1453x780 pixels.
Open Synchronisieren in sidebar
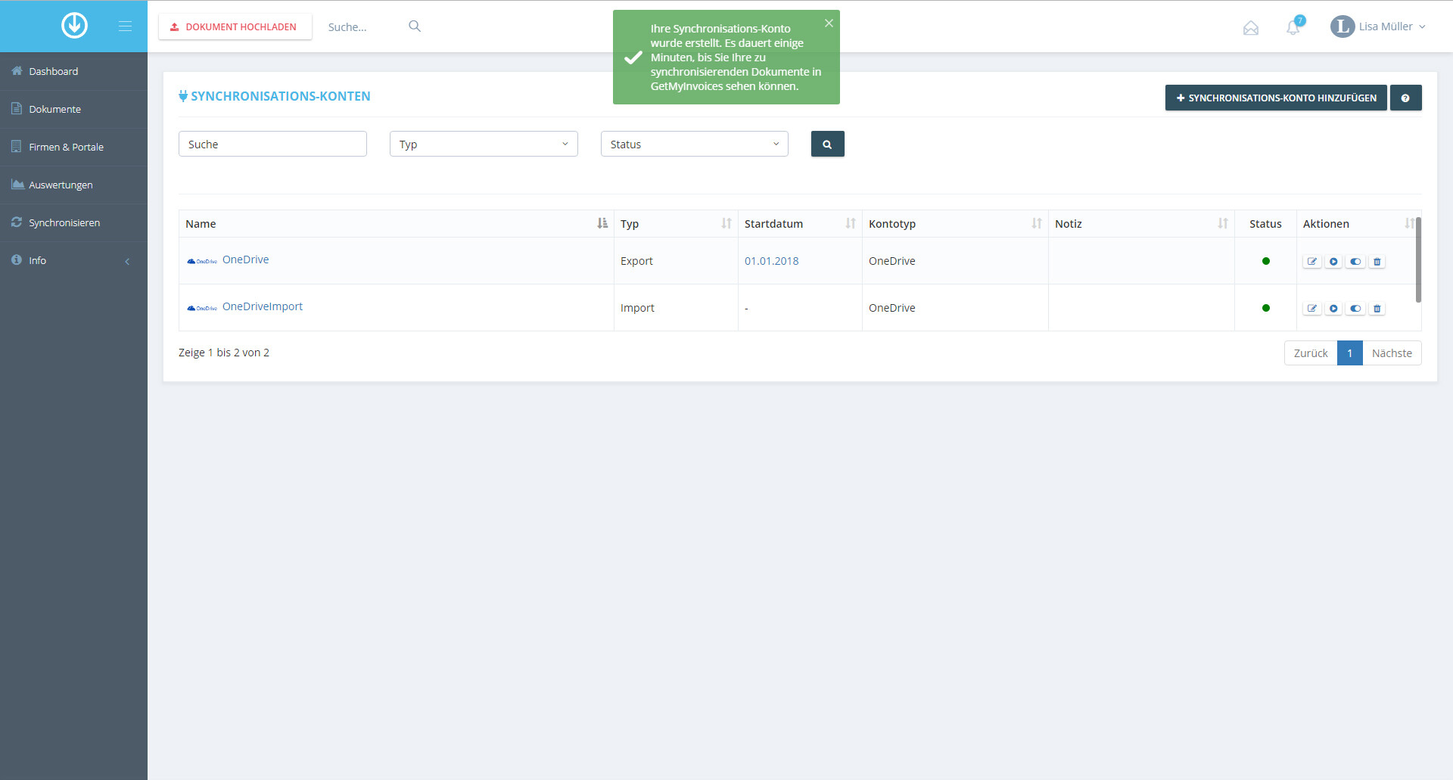click(73, 222)
